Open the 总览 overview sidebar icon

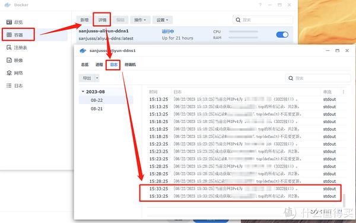(9, 22)
